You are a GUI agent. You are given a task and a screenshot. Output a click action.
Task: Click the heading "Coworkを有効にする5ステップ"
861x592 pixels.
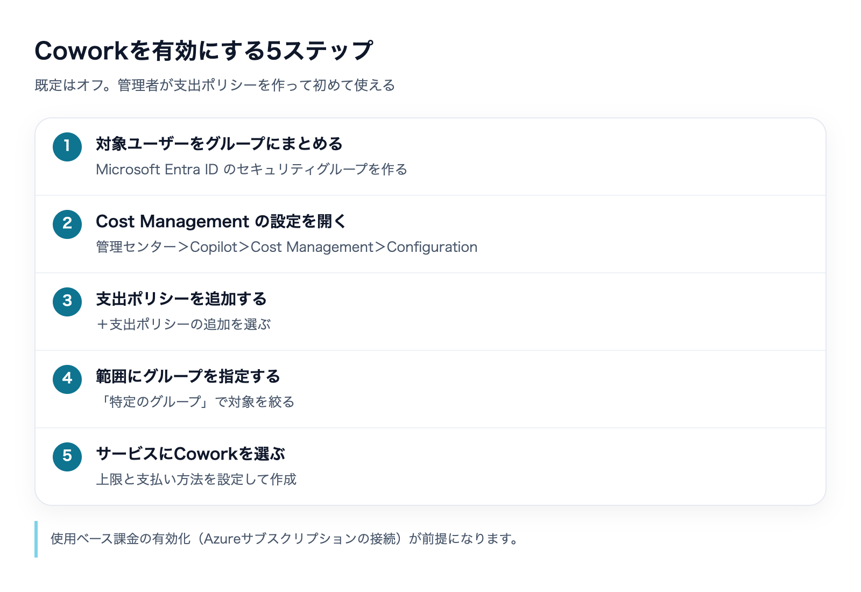[x=203, y=51]
